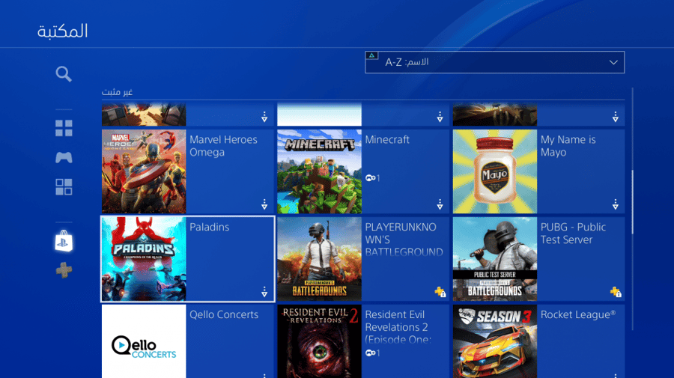Open the library search magnifier icon
The height and width of the screenshot is (378, 674).
(x=64, y=74)
